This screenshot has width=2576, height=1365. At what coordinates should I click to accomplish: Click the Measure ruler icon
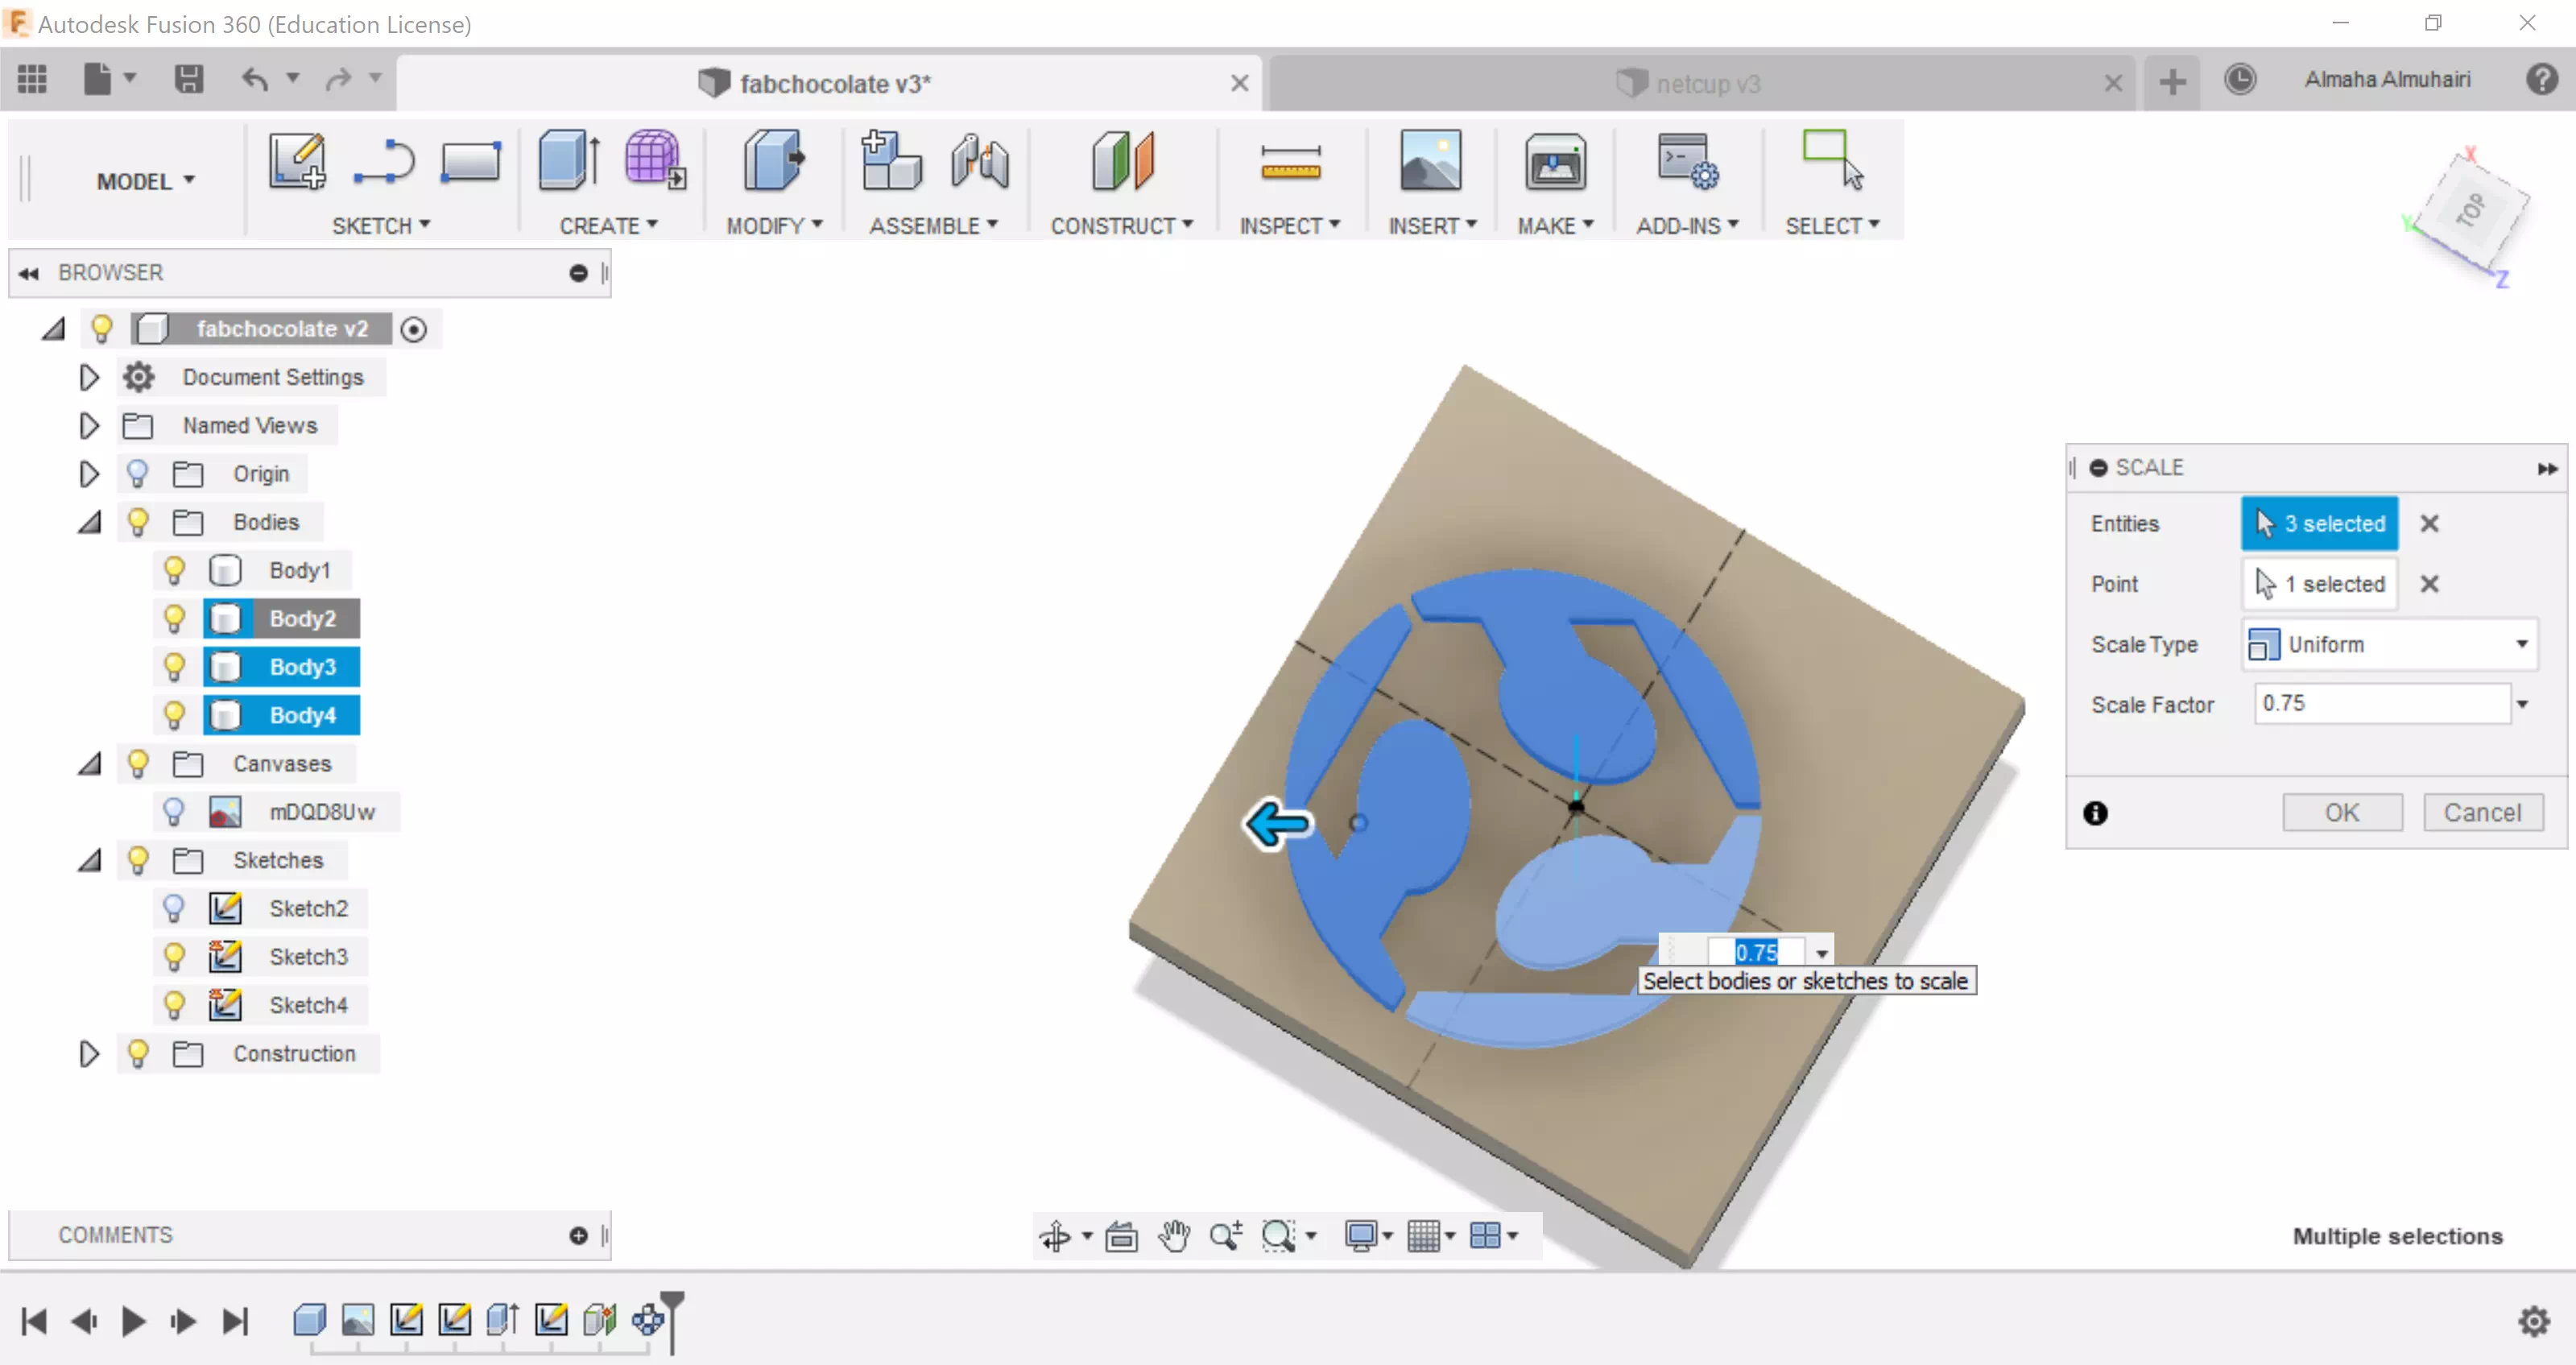tap(1290, 163)
